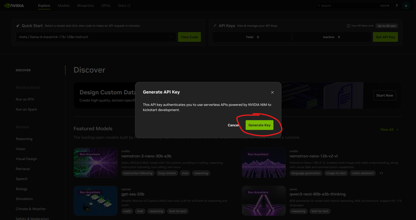
Task: Click the Get API Key button
Action: [385, 37]
